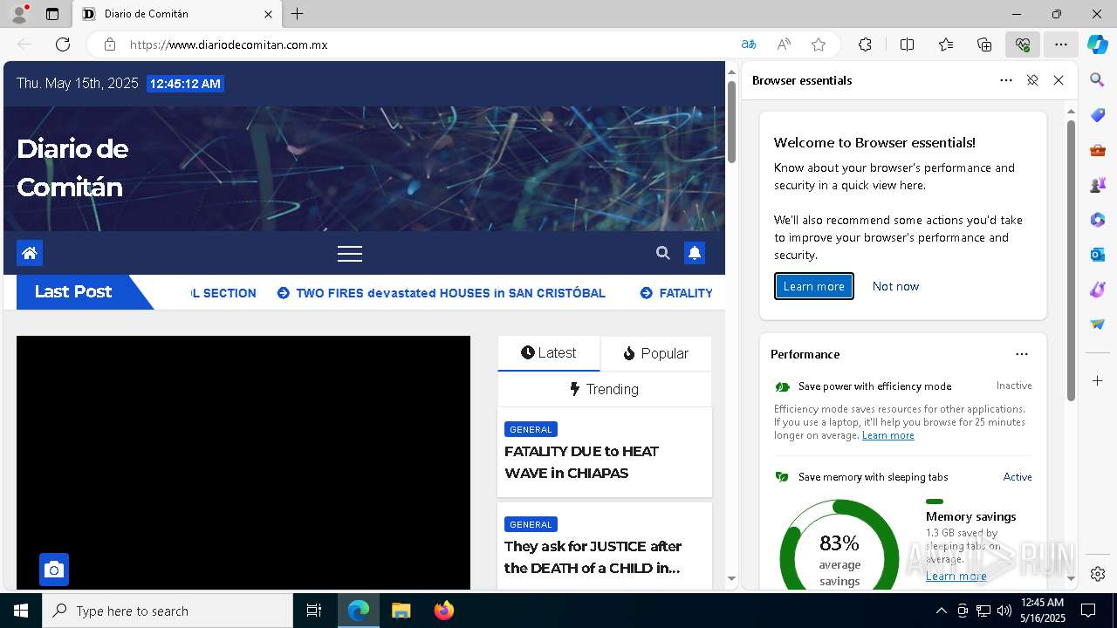Click Active status for sleeping tabs
The image size is (1117, 628).
[x=1018, y=477]
